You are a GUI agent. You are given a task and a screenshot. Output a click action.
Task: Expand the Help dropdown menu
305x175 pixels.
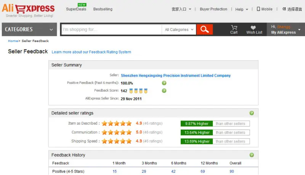click(x=242, y=9)
